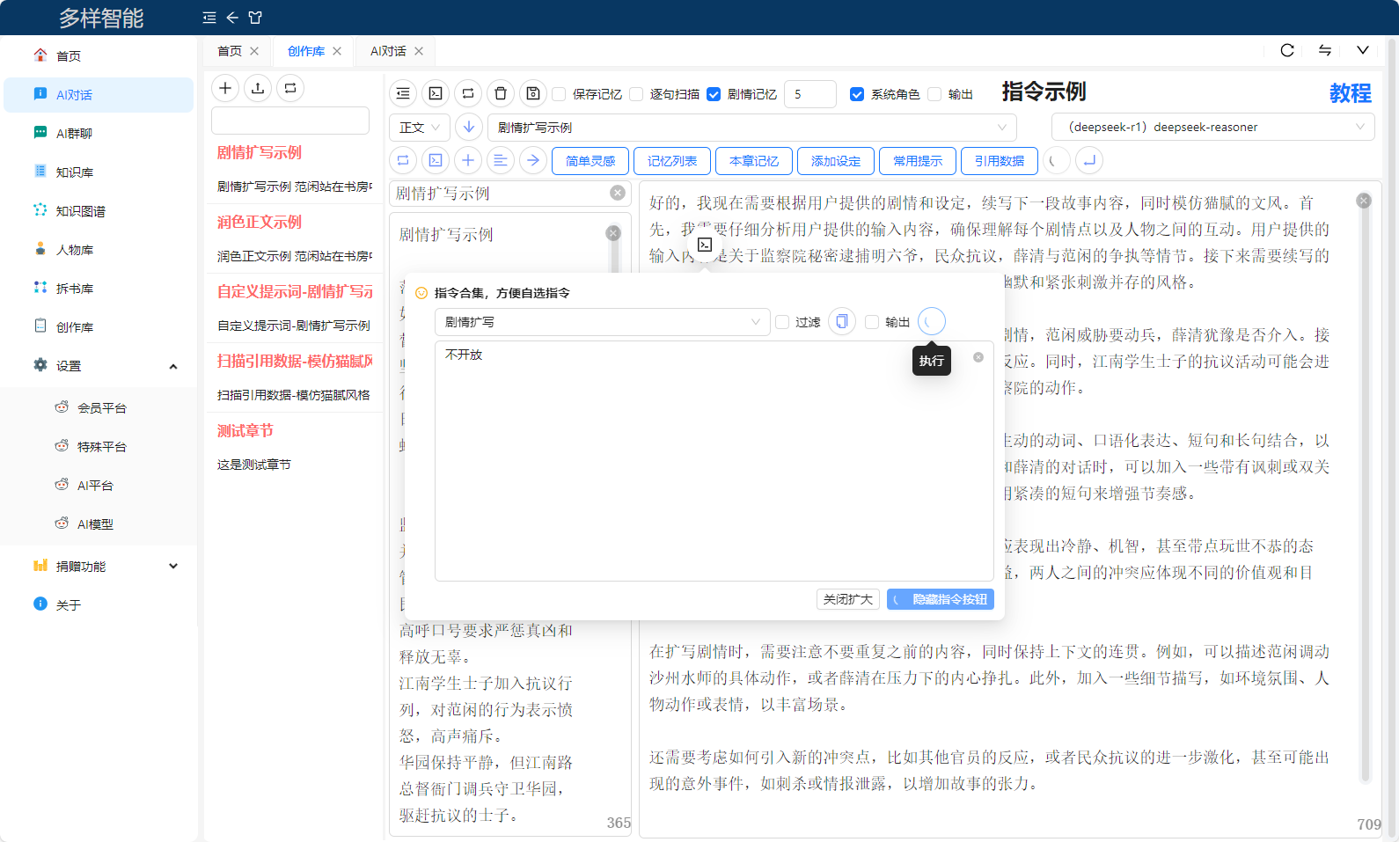Screen dimensions: 1399x842
Task: Go to 会员平台 under settings
Action: pyautogui.click(x=99, y=408)
